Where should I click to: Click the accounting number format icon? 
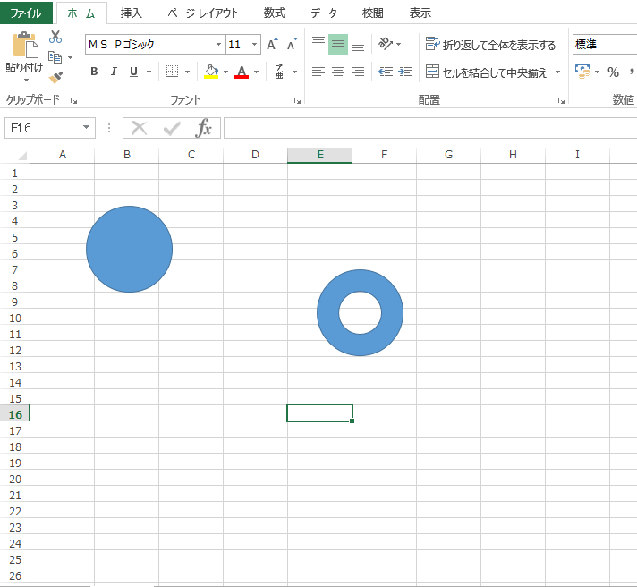[582, 72]
